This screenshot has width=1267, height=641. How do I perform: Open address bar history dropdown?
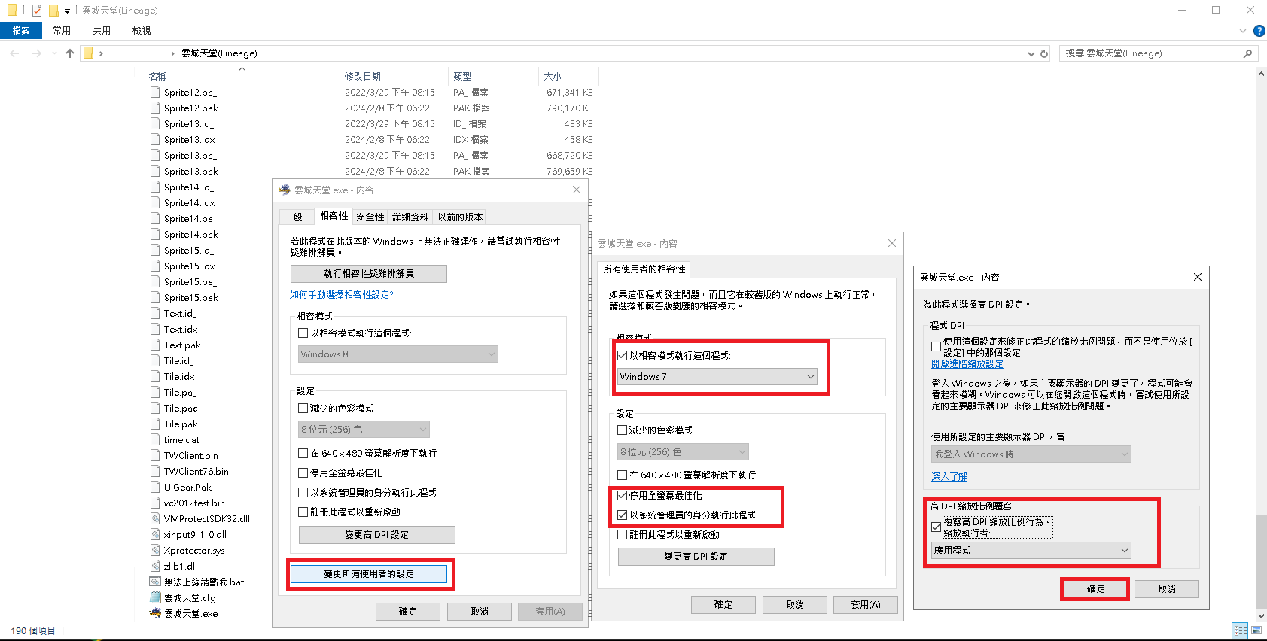pos(1031,53)
